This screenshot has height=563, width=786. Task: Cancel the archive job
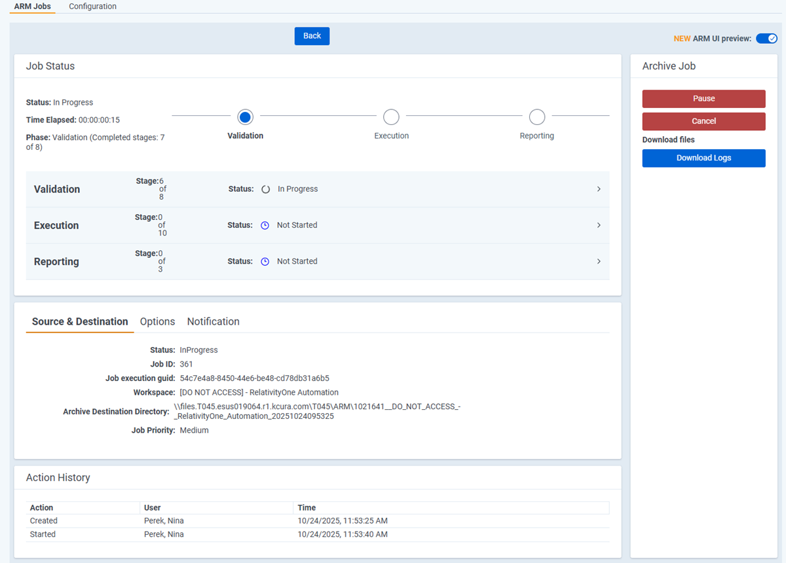tap(703, 121)
